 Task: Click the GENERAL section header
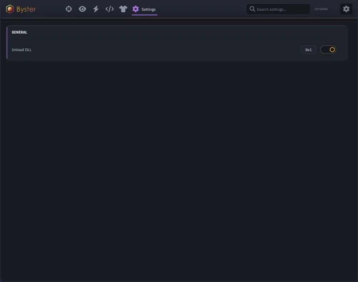pos(19,32)
